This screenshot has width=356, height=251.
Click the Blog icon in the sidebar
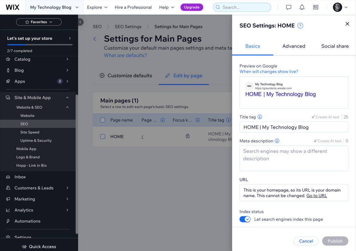click(x=8, y=70)
